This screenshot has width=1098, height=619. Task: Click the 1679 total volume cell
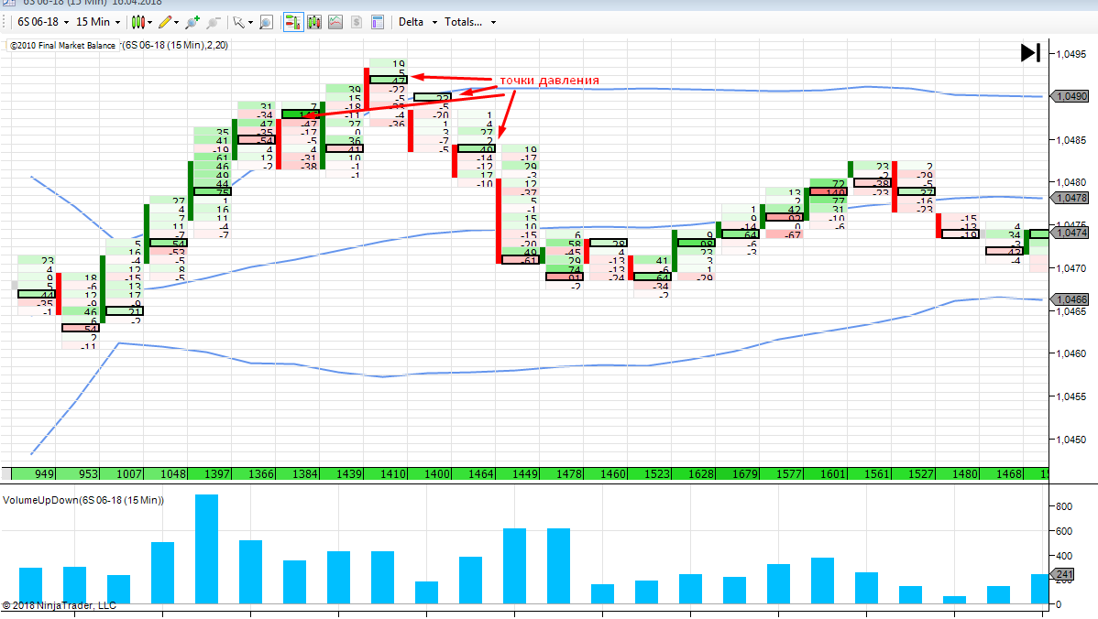[739, 473]
